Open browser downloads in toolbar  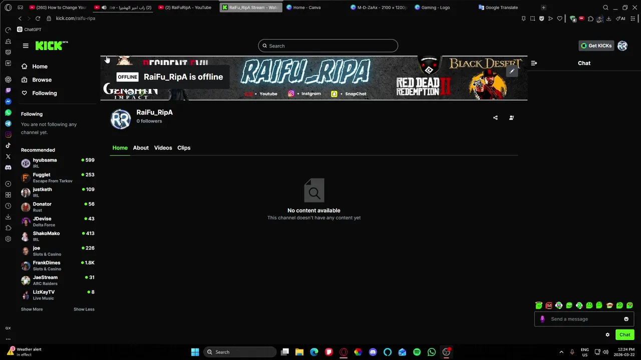[608, 18]
